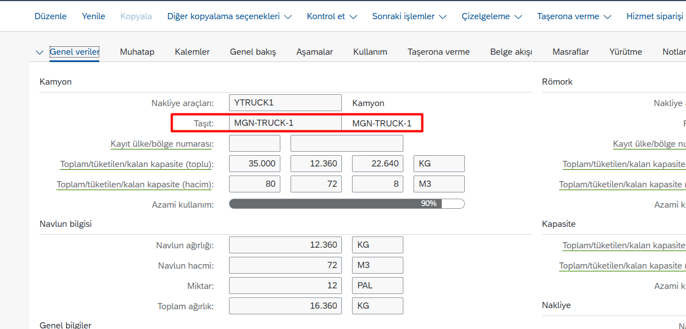Click the Navlun bilgisi section heading
The width and height of the screenshot is (686, 329).
pyautogui.click(x=65, y=224)
